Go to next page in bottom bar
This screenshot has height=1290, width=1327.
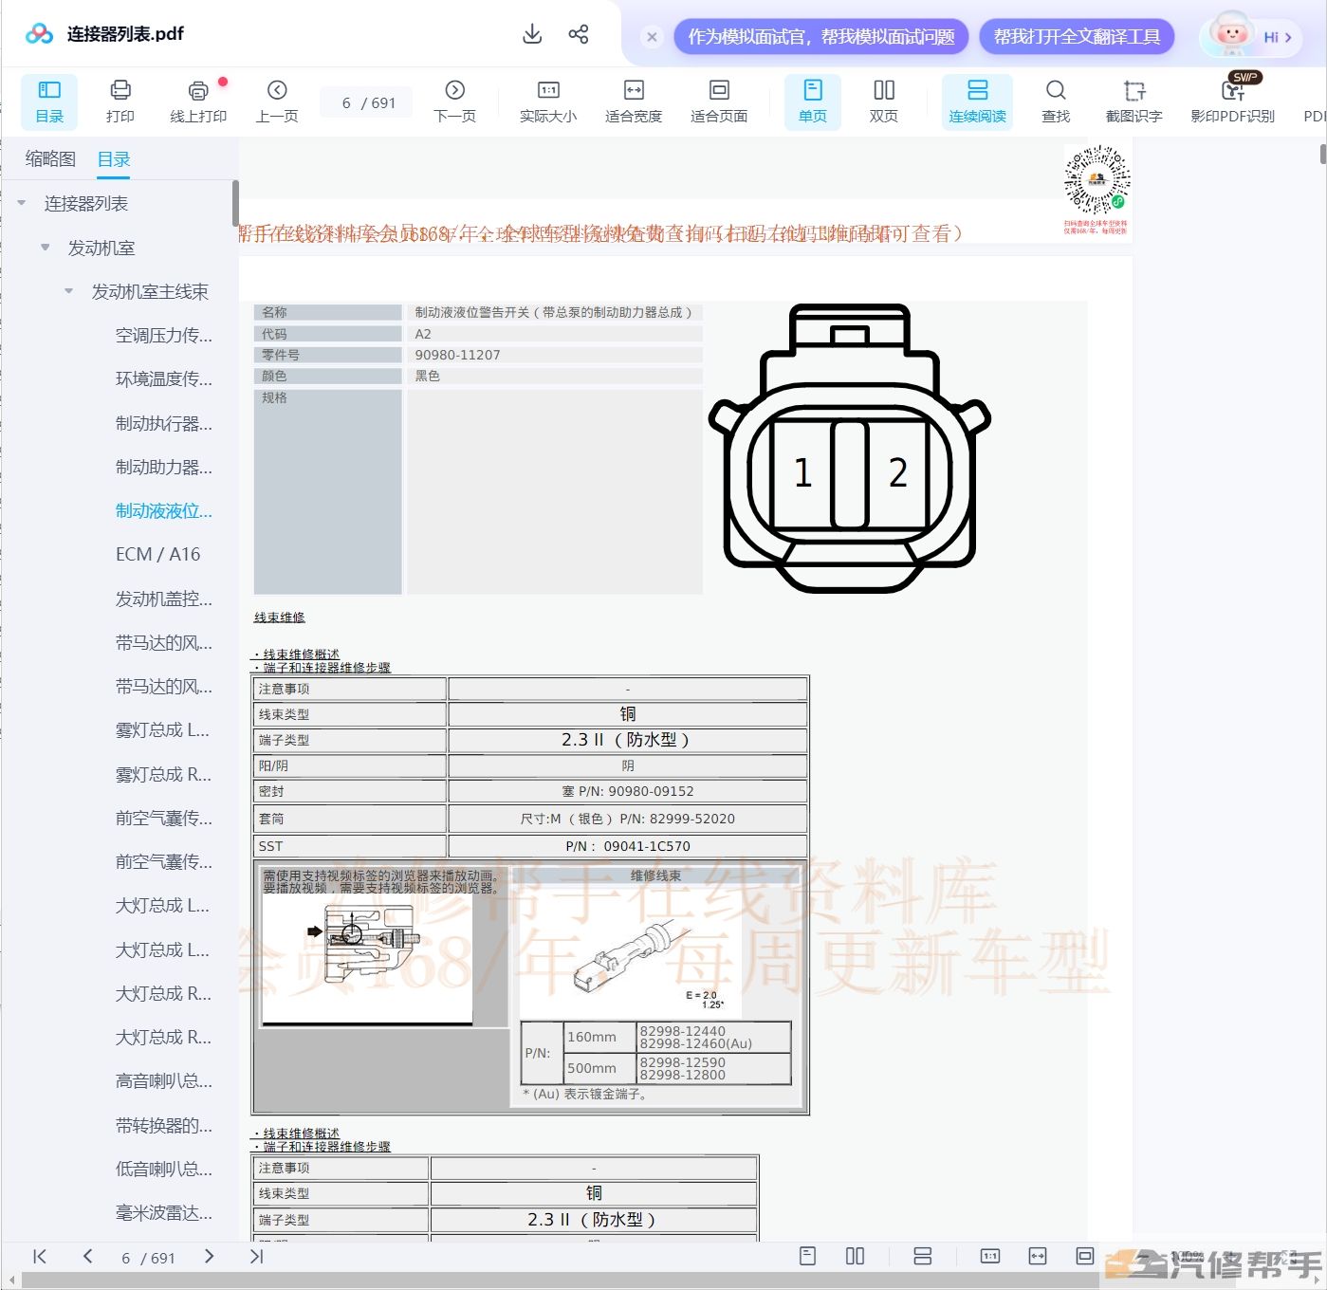pos(209,1257)
